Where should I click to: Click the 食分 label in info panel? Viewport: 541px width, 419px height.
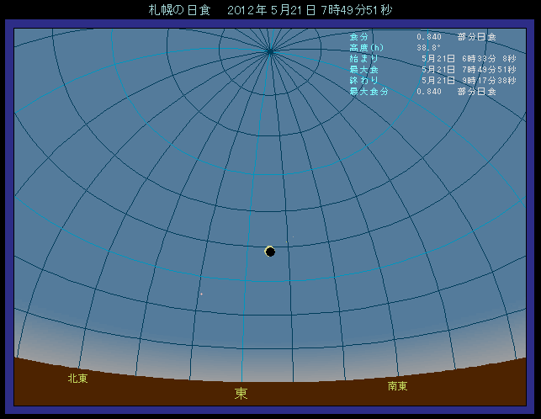[x=358, y=37]
